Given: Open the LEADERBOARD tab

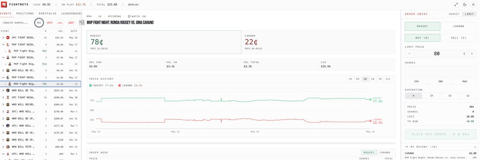Looking at the screenshot, I should point(72,14).
